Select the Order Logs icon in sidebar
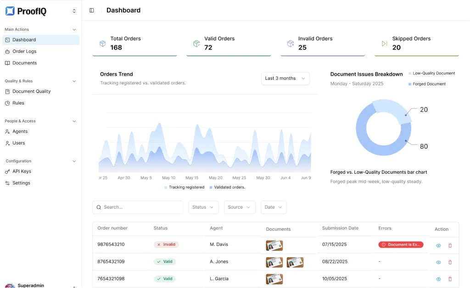Viewport: 470px width, 288px height. pos(8,51)
